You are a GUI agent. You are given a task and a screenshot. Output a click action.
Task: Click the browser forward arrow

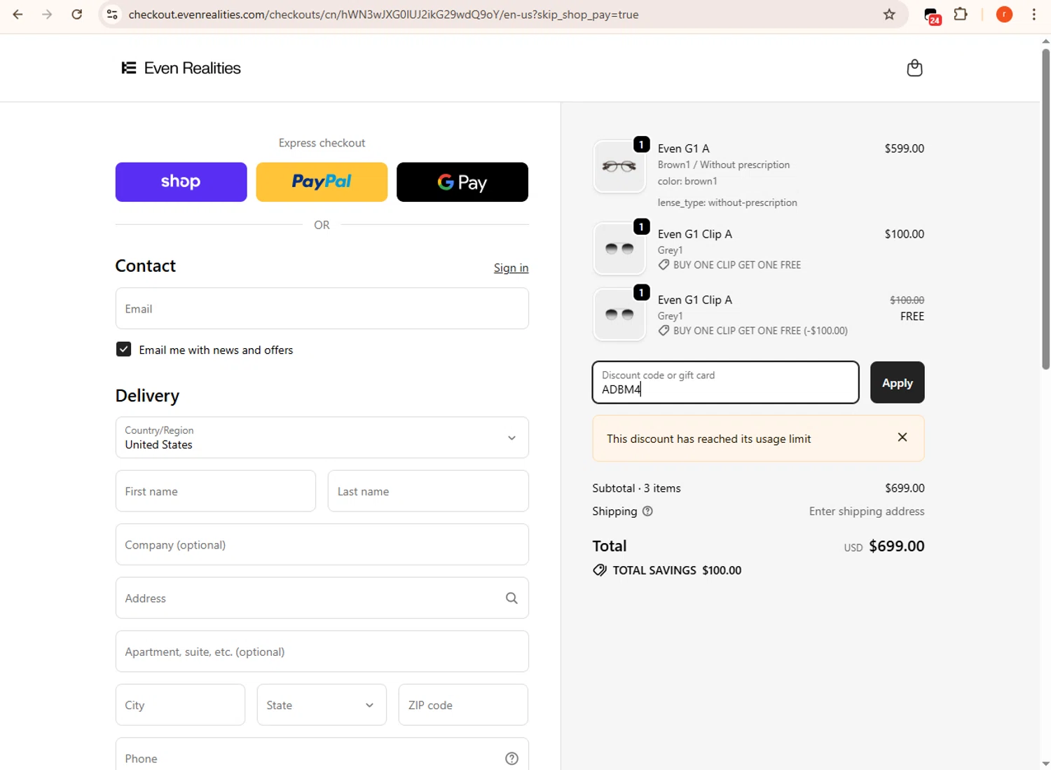coord(47,14)
